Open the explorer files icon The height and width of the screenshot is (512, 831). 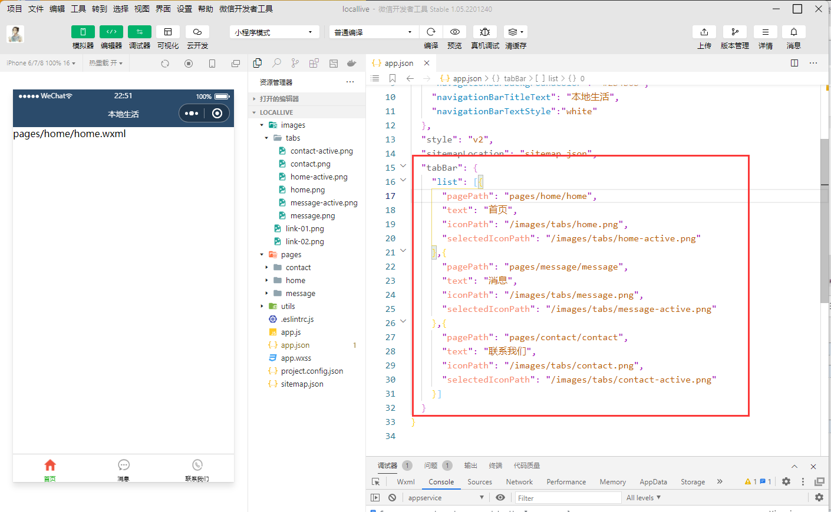(258, 63)
